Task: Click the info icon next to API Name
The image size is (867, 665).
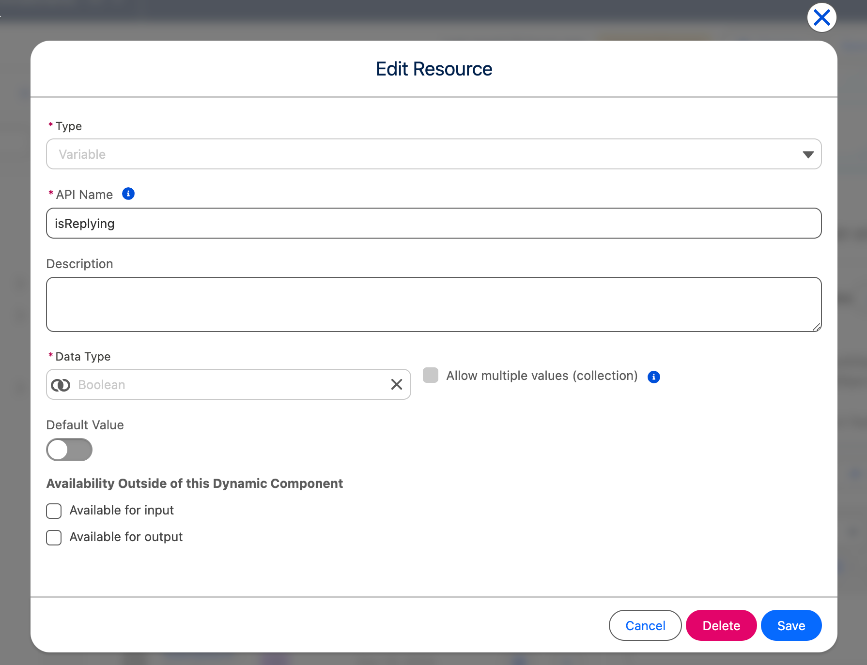Action: [128, 194]
